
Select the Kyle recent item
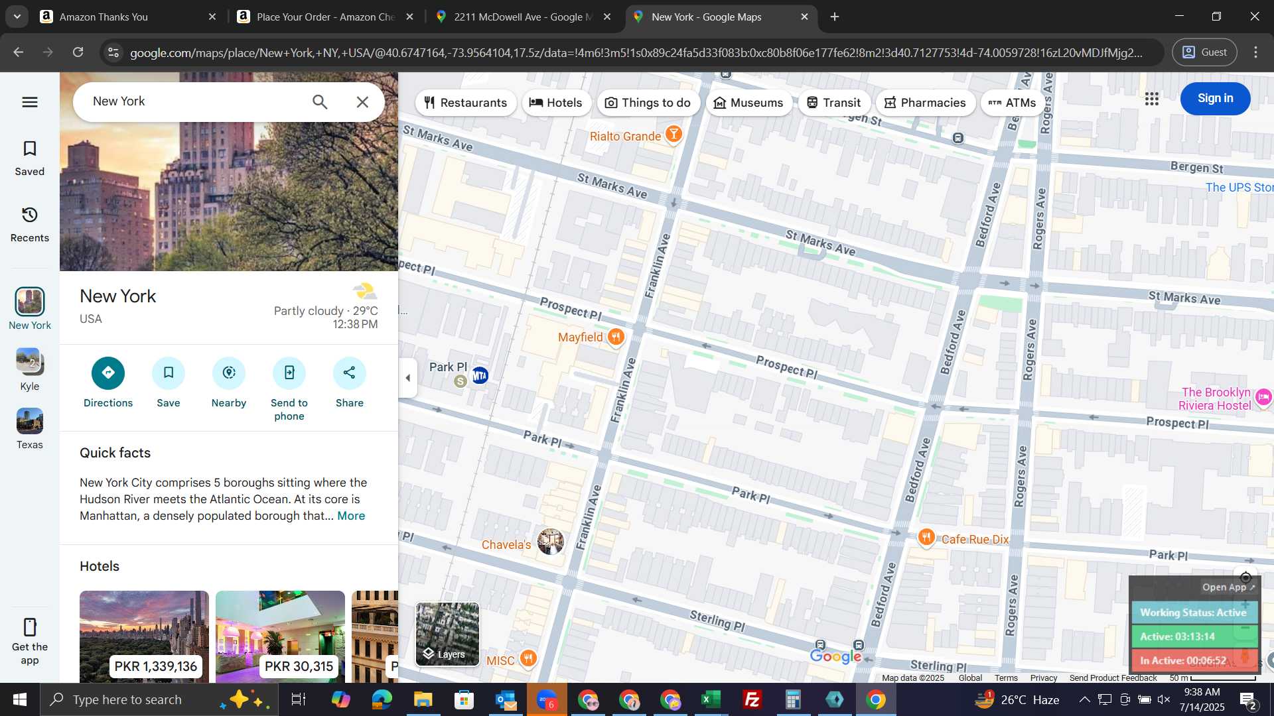point(30,369)
